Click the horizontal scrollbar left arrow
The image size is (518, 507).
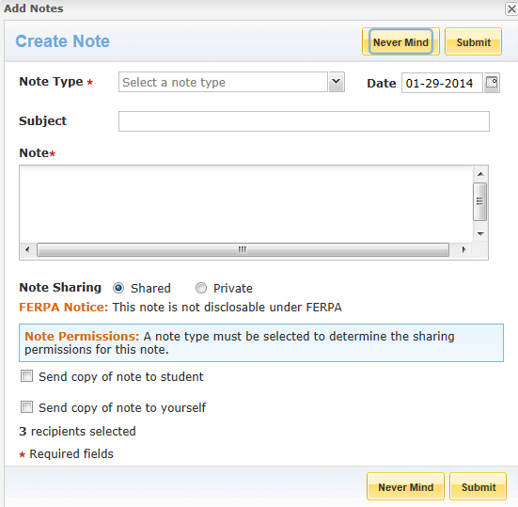[x=27, y=249]
